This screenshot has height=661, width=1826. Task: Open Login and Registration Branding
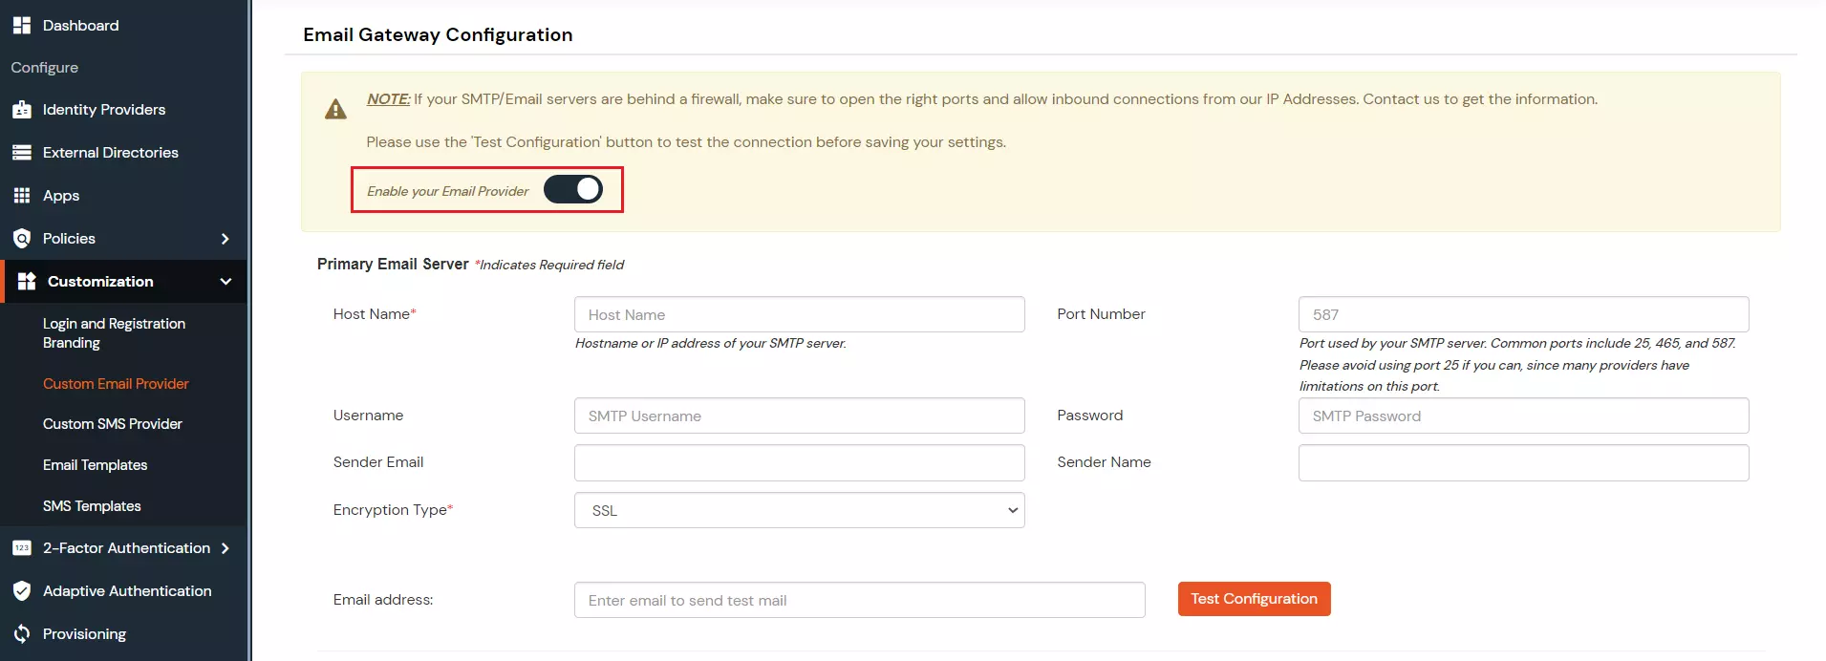pos(113,333)
